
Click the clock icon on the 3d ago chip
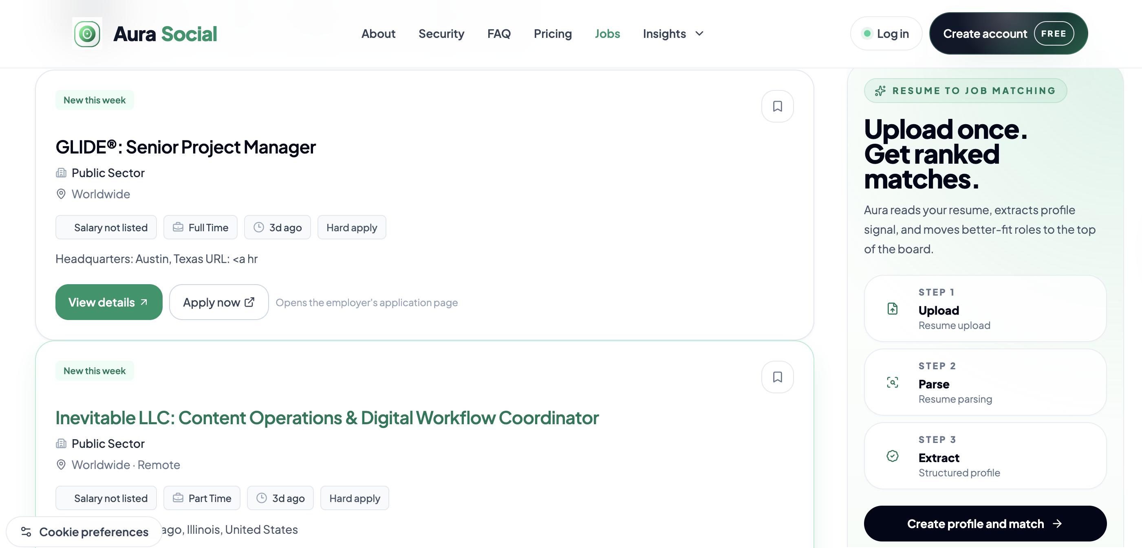point(260,227)
